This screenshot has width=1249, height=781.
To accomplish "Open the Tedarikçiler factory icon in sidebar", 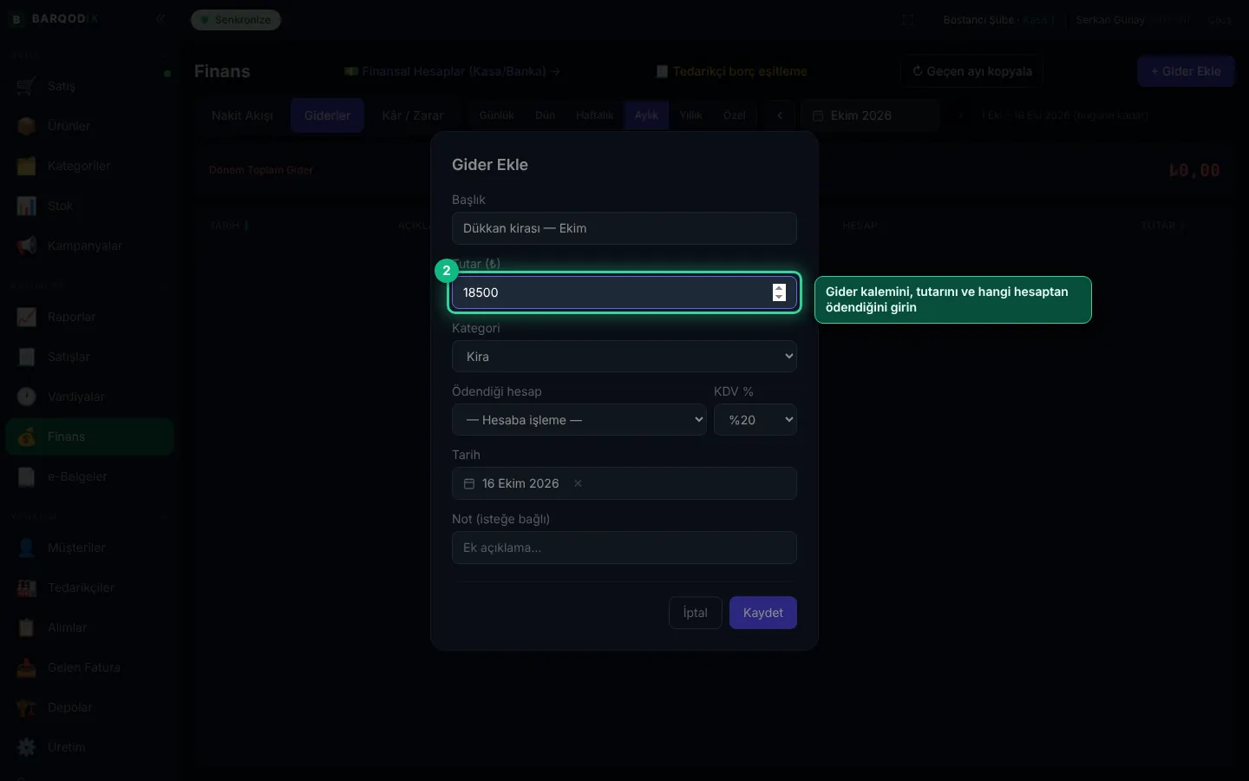I will coord(27,587).
